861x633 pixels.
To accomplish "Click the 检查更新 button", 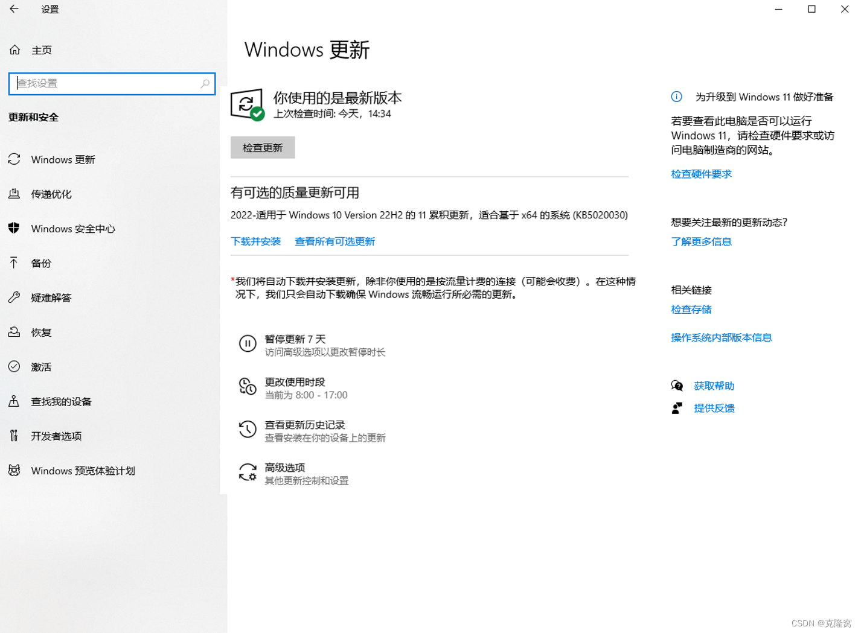I will [x=263, y=147].
